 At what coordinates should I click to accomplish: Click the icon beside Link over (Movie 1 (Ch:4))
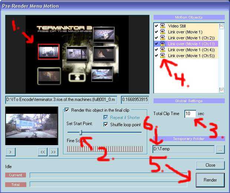point(162,50)
